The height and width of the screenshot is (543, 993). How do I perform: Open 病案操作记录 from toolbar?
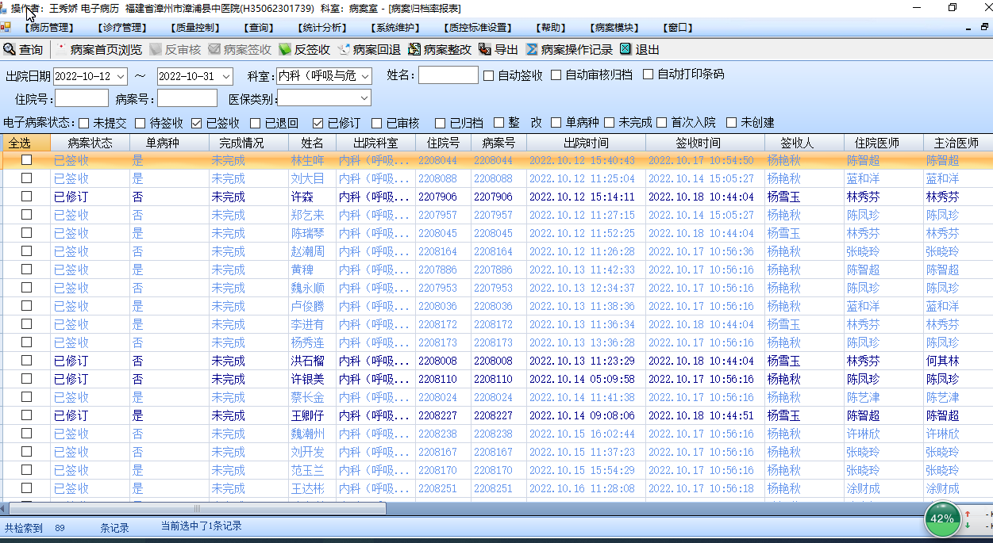(569, 49)
